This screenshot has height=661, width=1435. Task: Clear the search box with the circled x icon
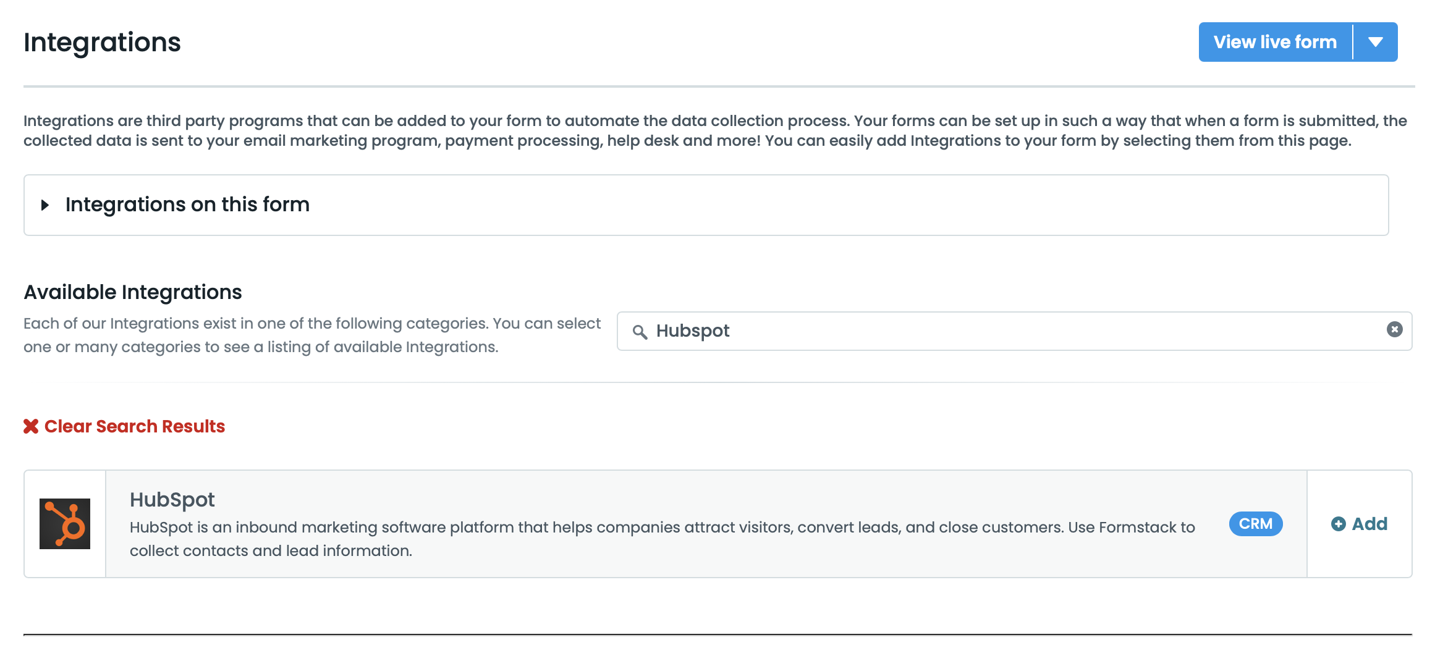pyautogui.click(x=1394, y=330)
